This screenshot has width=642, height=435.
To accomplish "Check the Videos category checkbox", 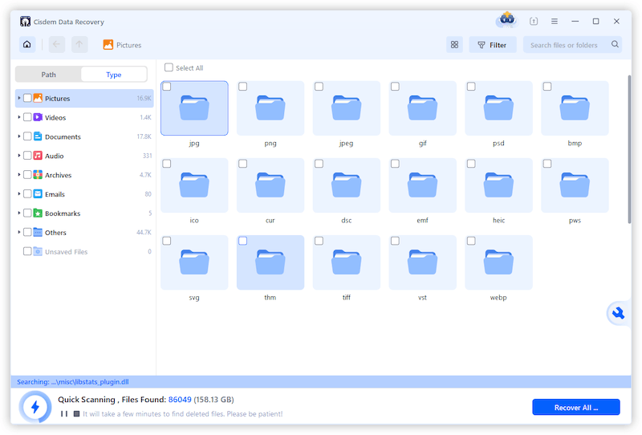I will point(27,117).
